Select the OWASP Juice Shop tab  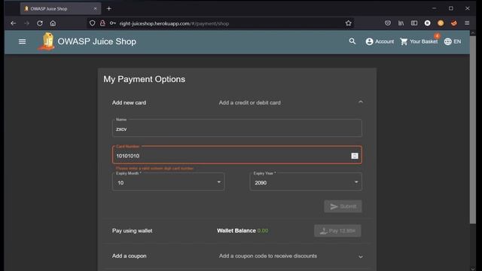[x=60, y=8]
